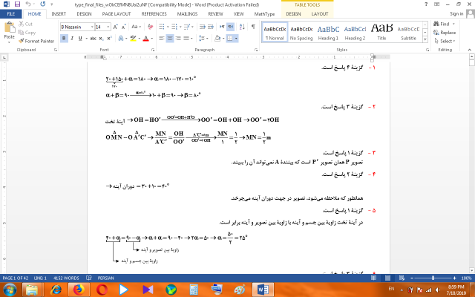Click the Cut command
This screenshot has width=475, height=297.
[25, 24]
